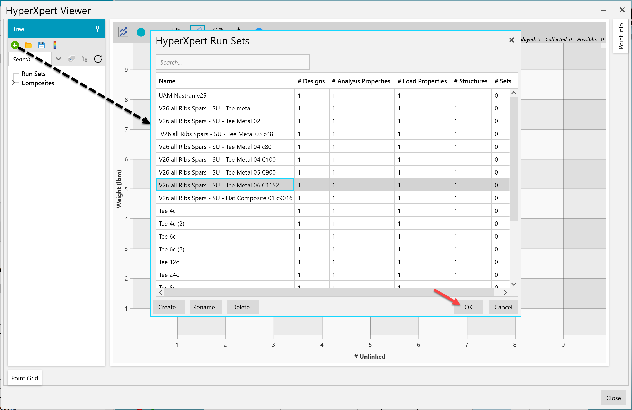The height and width of the screenshot is (410, 632).
Task: Open folder icon in Tree toolbar
Action: click(x=28, y=45)
